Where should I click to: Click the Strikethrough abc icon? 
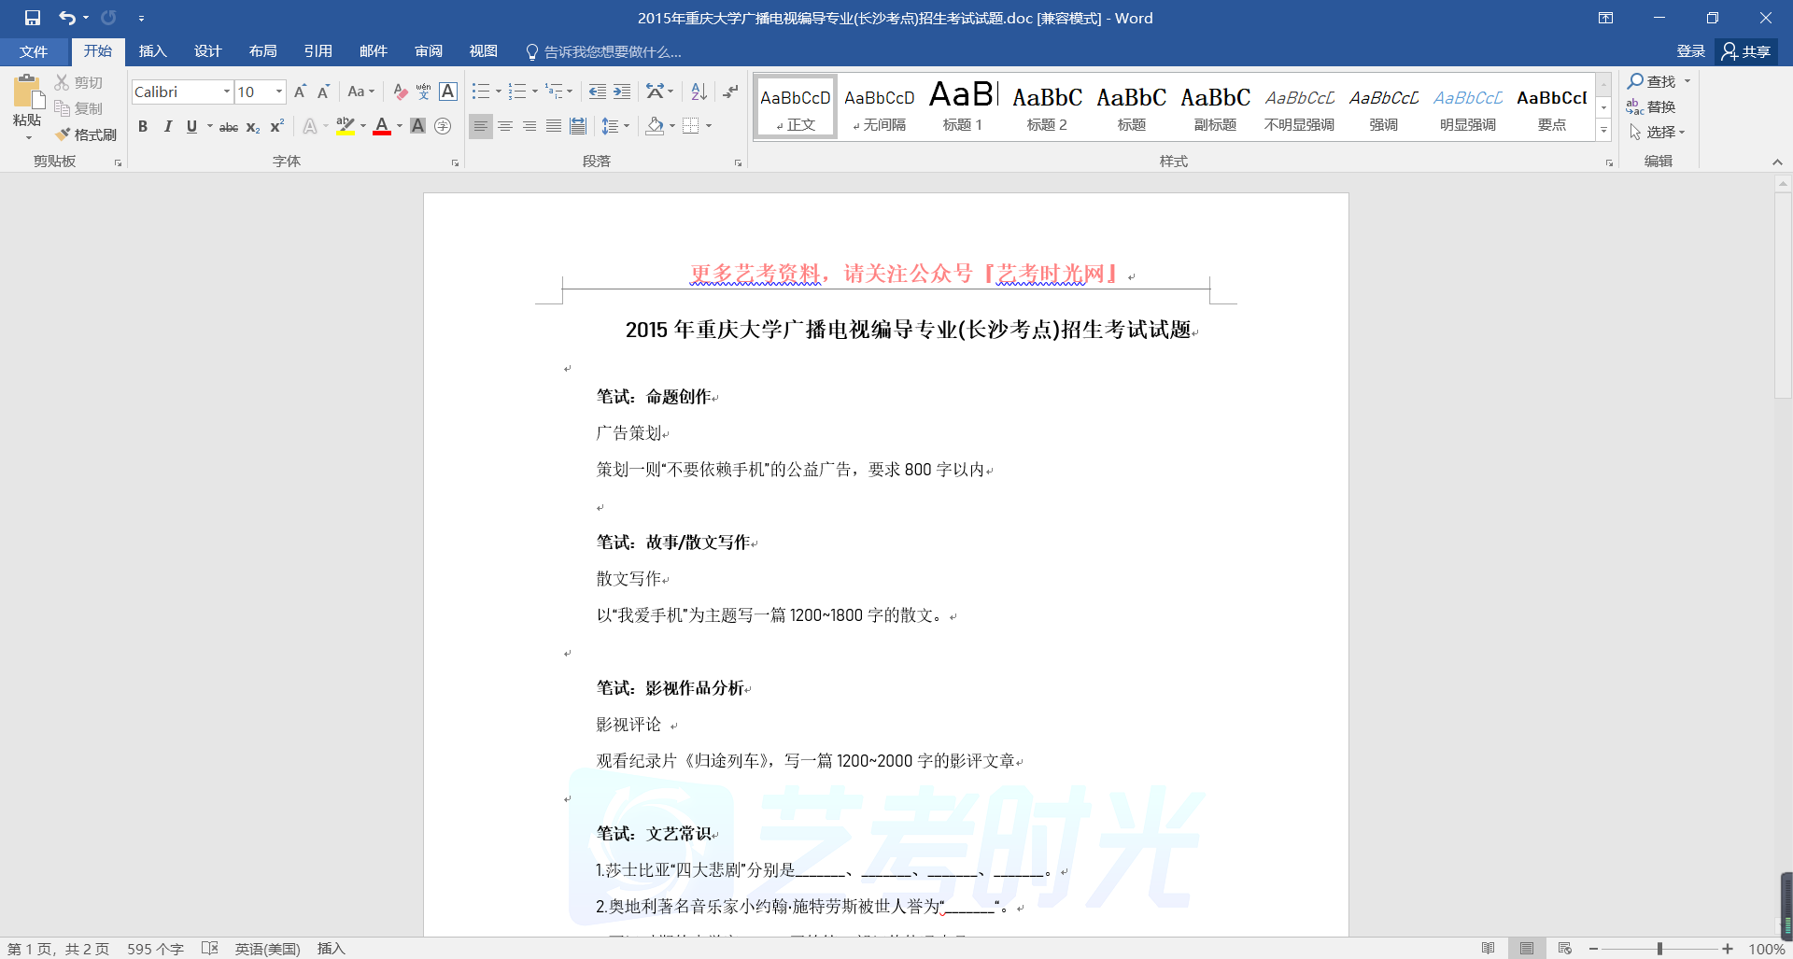[x=228, y=127]
